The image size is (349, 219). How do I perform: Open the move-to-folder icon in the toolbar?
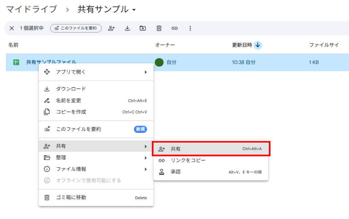[143, 28]
